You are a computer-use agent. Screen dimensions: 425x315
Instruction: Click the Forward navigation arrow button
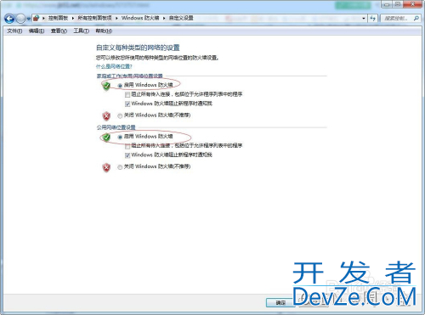(x=20, y=19)
